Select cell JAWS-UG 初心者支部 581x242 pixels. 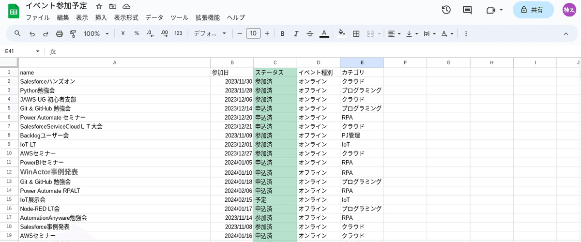coord(115,99)
